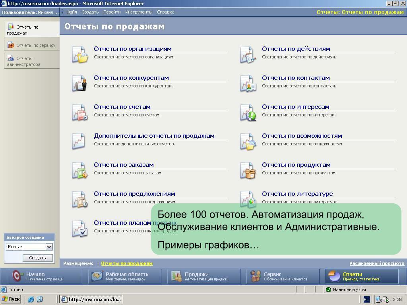Viewport: 407px width, 305px height.
Task: Expand the Быстрое создание Контакт dropdown arrow
Action: click(49, 247)
